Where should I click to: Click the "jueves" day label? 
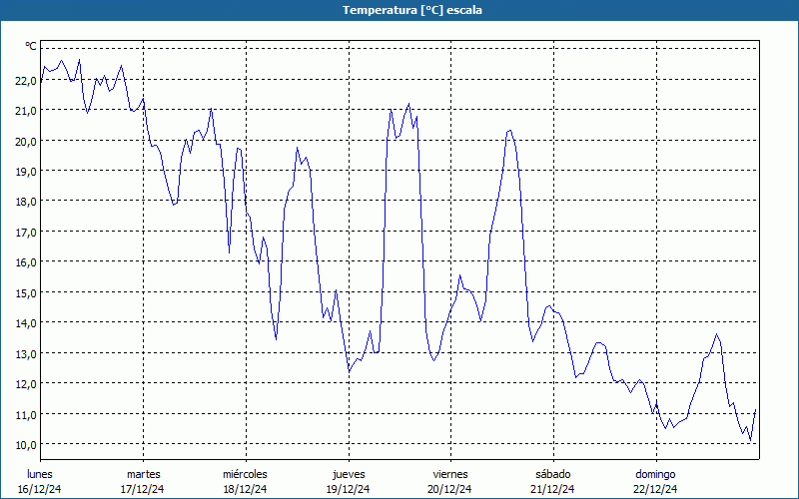tap(349, 474)
